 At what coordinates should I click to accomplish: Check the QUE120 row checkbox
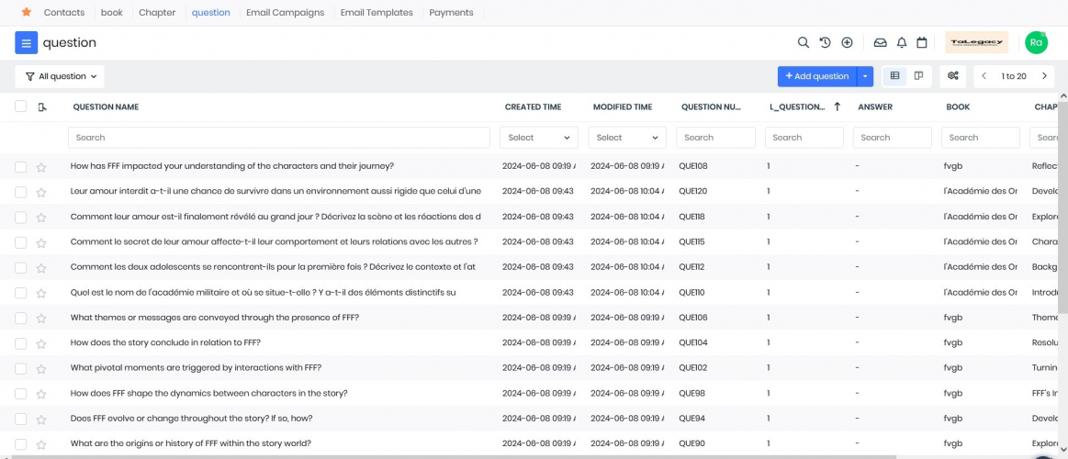click(20, 192)
